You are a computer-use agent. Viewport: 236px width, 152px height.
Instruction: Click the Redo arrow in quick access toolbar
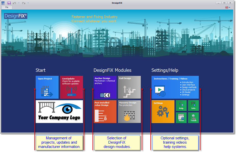24,3
